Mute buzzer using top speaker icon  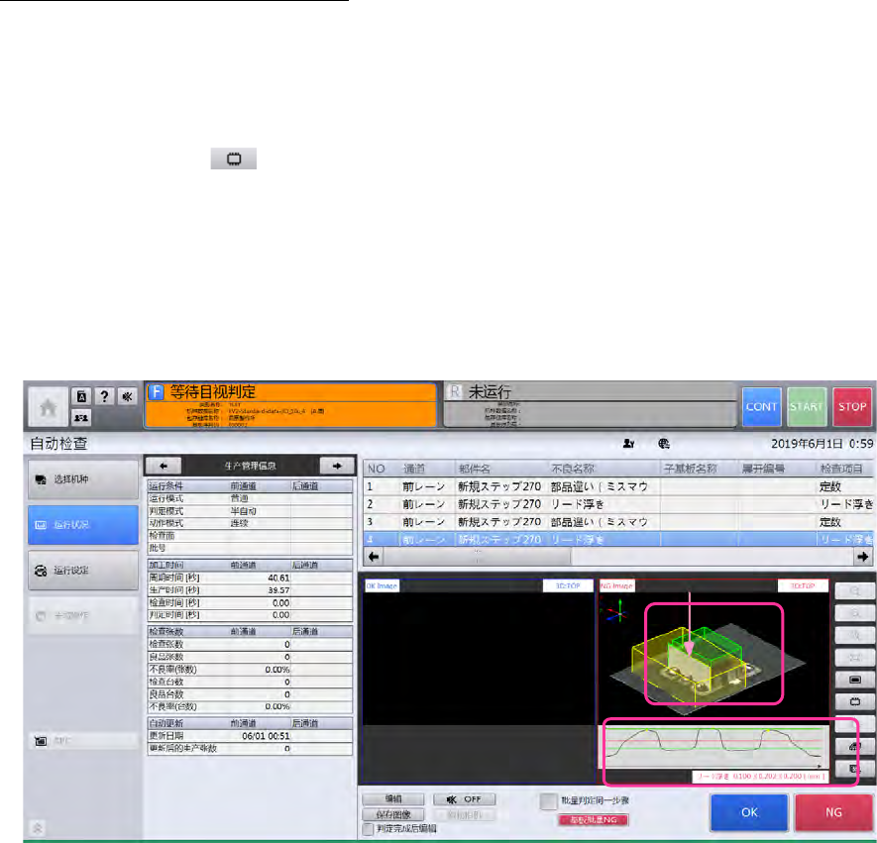coord(127,397)
